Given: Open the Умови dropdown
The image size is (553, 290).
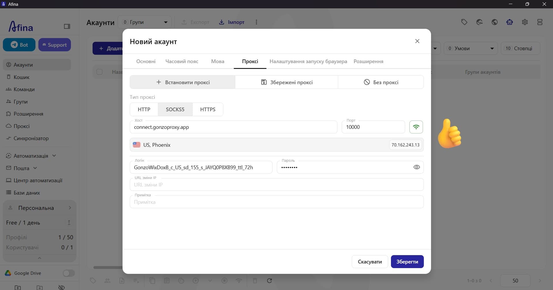Looking at the screenshot, I should [x=471, y=48].
